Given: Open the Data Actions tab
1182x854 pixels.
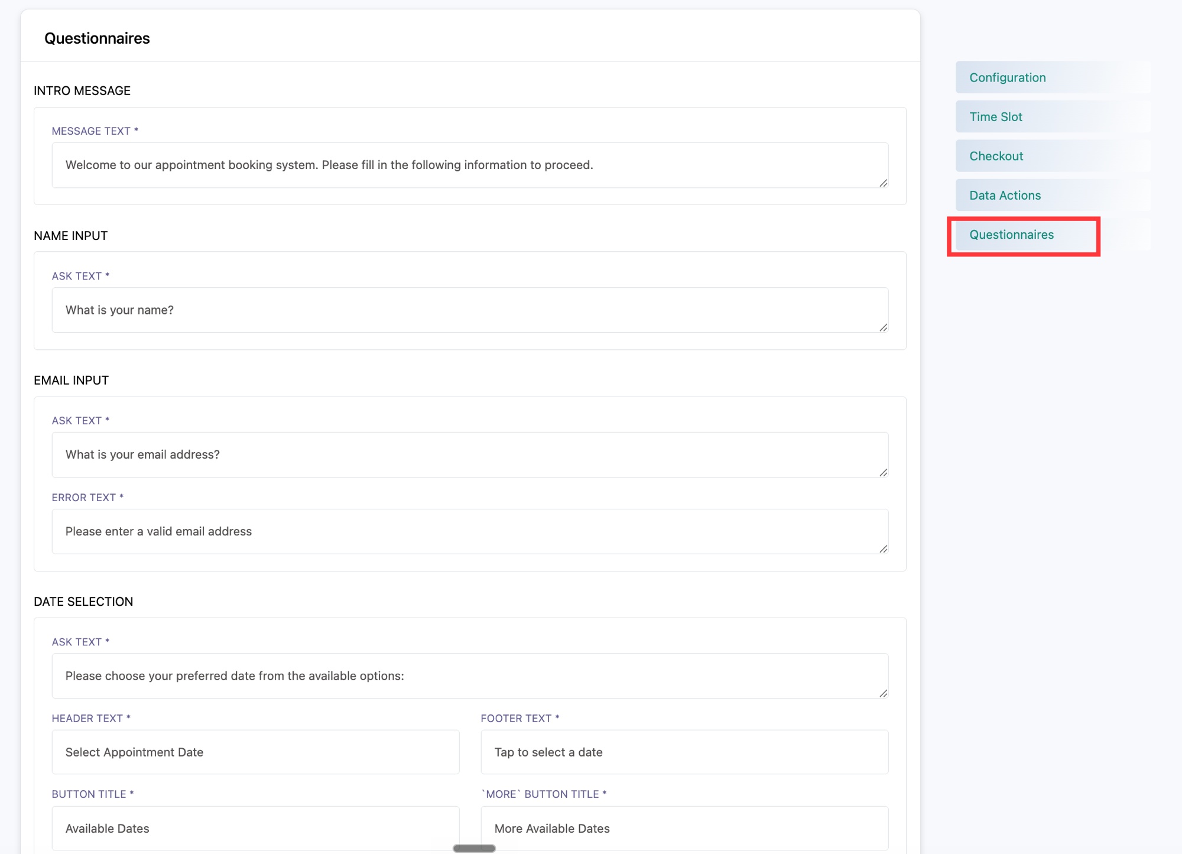Looking at the screenshot, I should (1053, 196).
